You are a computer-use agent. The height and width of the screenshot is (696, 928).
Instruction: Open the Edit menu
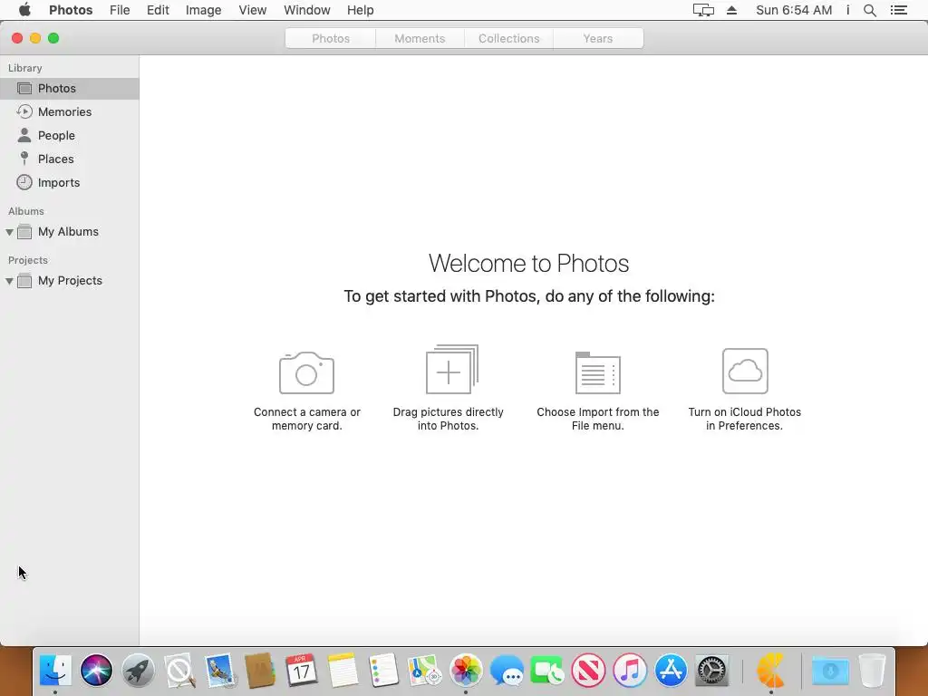click(158, 10)
